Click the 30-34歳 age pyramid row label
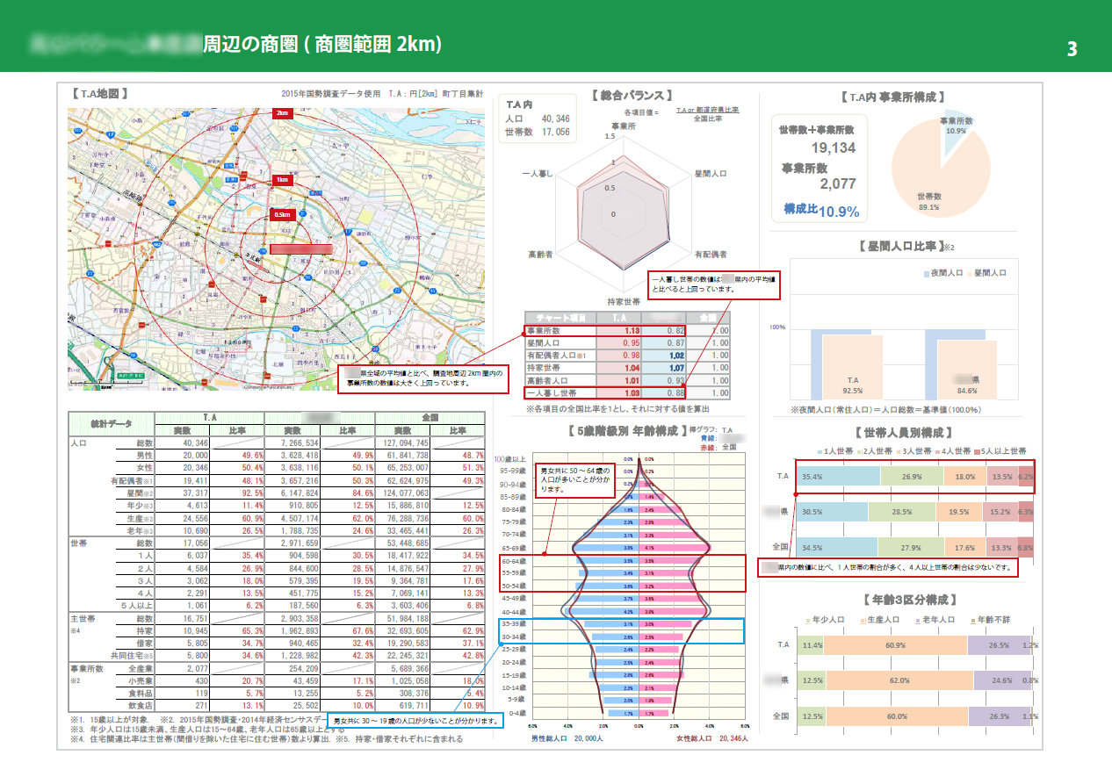The height and width of the screenshot is (784, 1112). tap(512, 637)
